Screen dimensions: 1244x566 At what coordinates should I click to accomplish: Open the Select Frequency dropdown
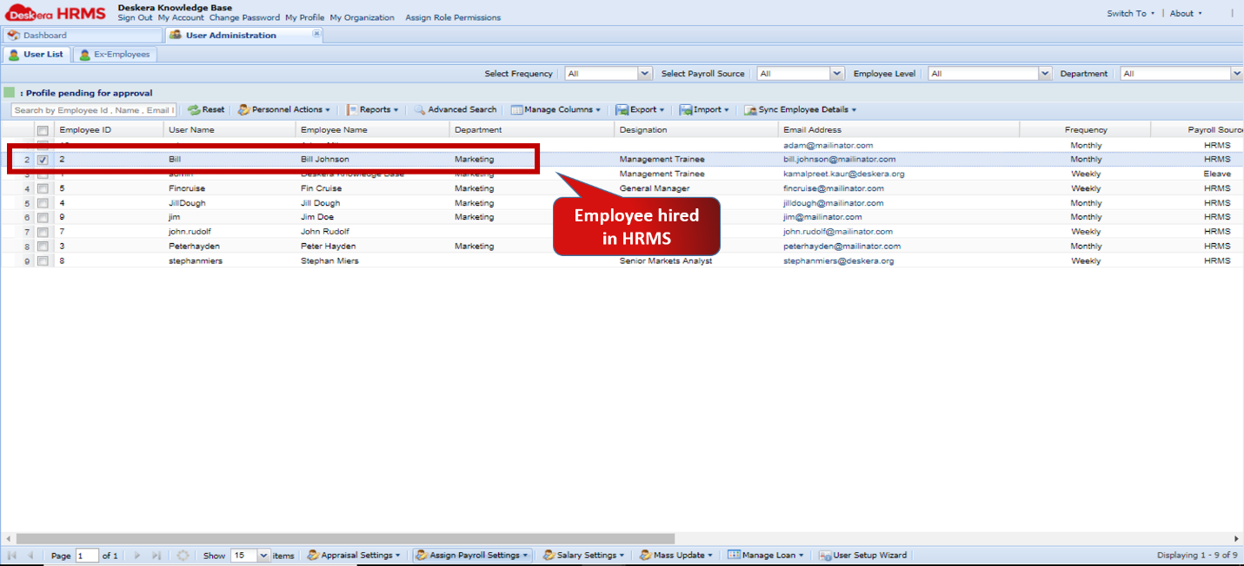pyautogui.click(x=643, y=73)
